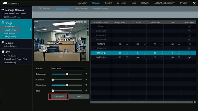Open the Camera selection dropdown O4P38X2
The image size is (198, 111).
click(x=69, y=68)
